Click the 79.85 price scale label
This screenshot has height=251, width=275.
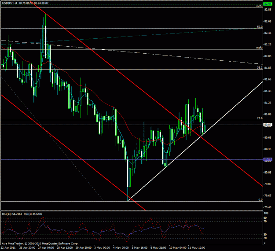(268, 184)
